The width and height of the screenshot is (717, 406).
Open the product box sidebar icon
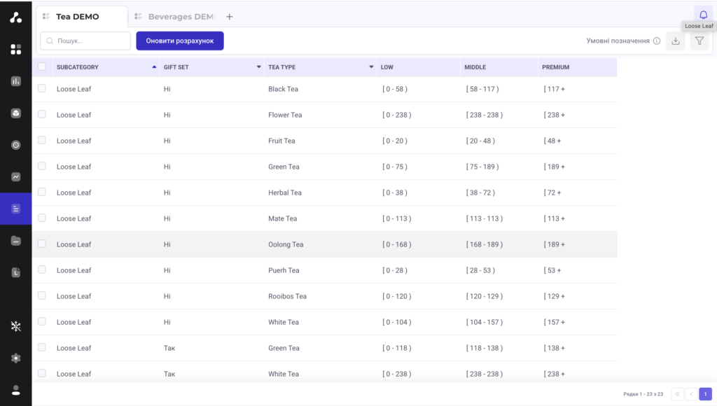(x=16, y=113)
